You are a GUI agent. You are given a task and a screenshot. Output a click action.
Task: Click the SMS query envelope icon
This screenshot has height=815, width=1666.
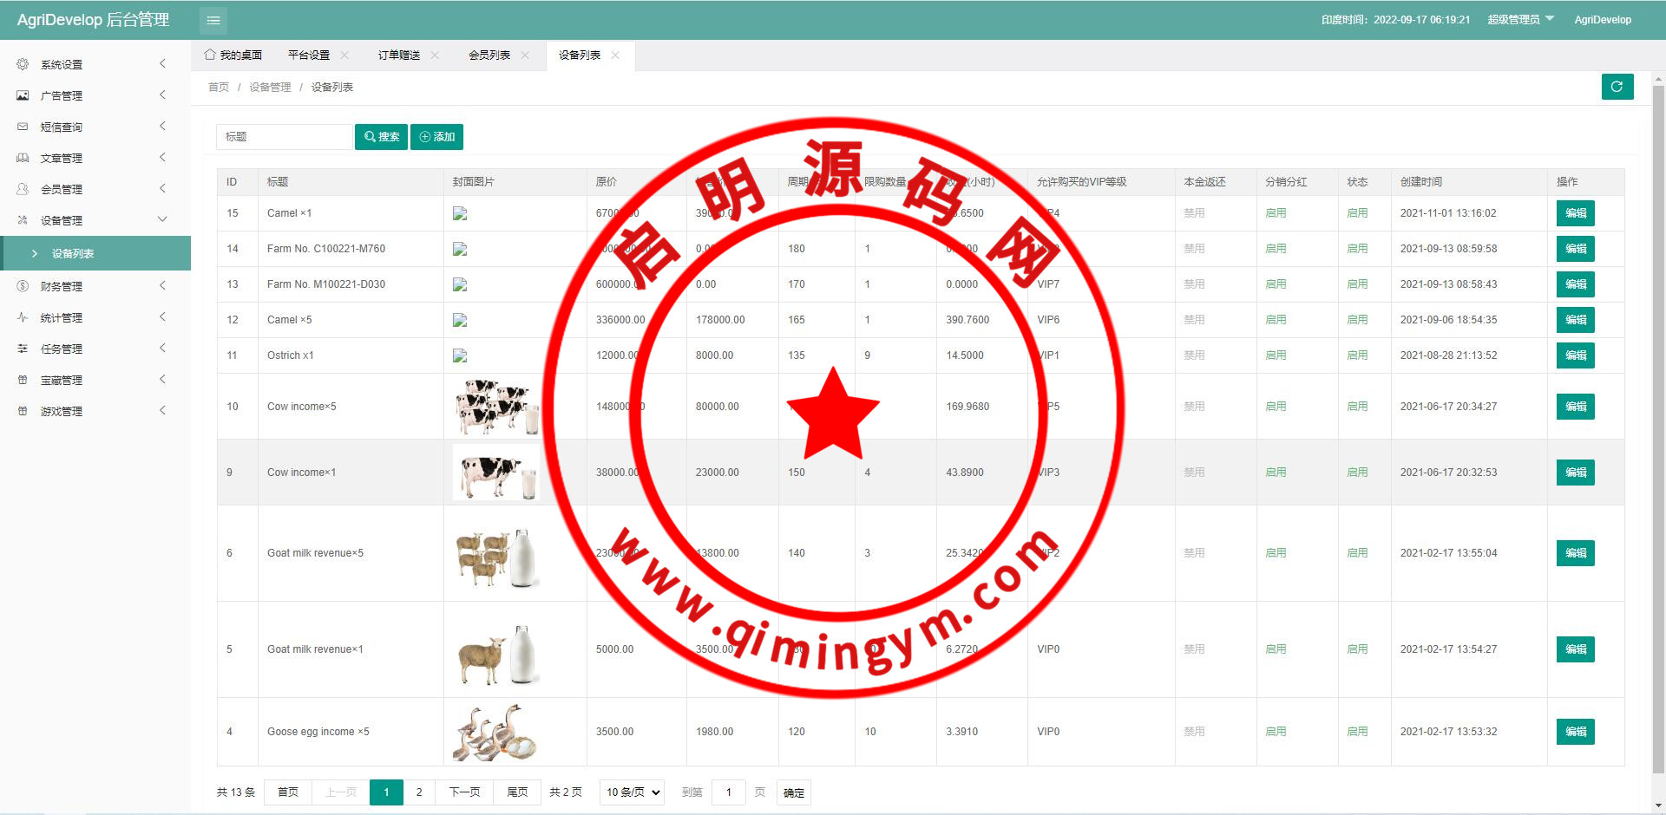(23, 127)
